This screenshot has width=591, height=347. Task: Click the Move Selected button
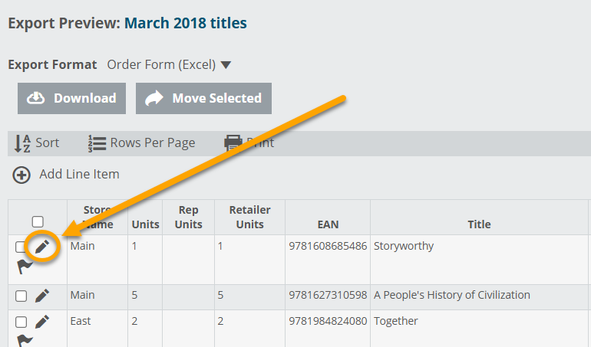(x=203, y=98)
